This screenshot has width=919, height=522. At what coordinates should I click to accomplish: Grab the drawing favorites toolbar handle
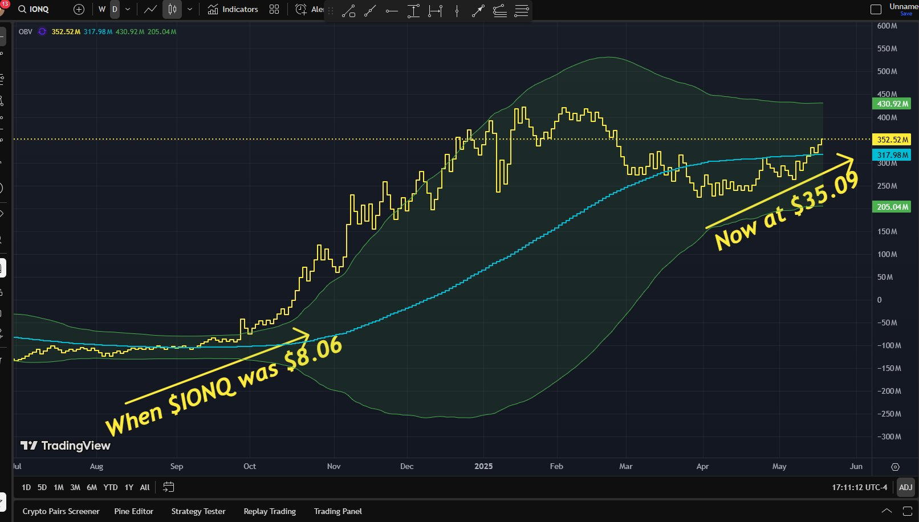point(331,11)
